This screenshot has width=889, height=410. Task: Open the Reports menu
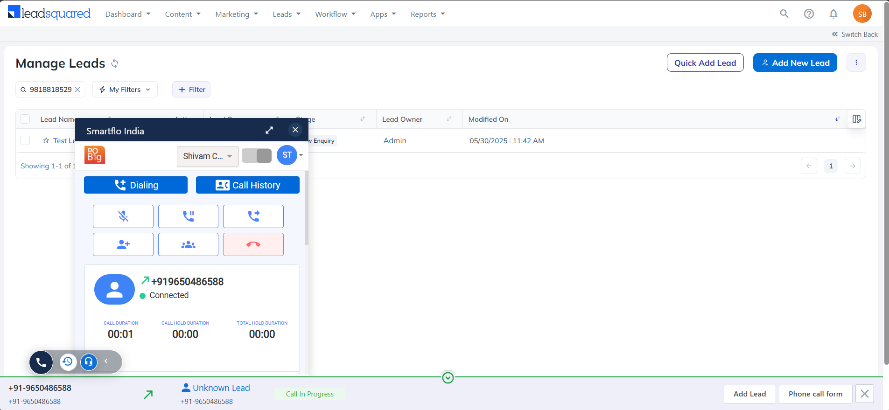click(x=428, y=14)
